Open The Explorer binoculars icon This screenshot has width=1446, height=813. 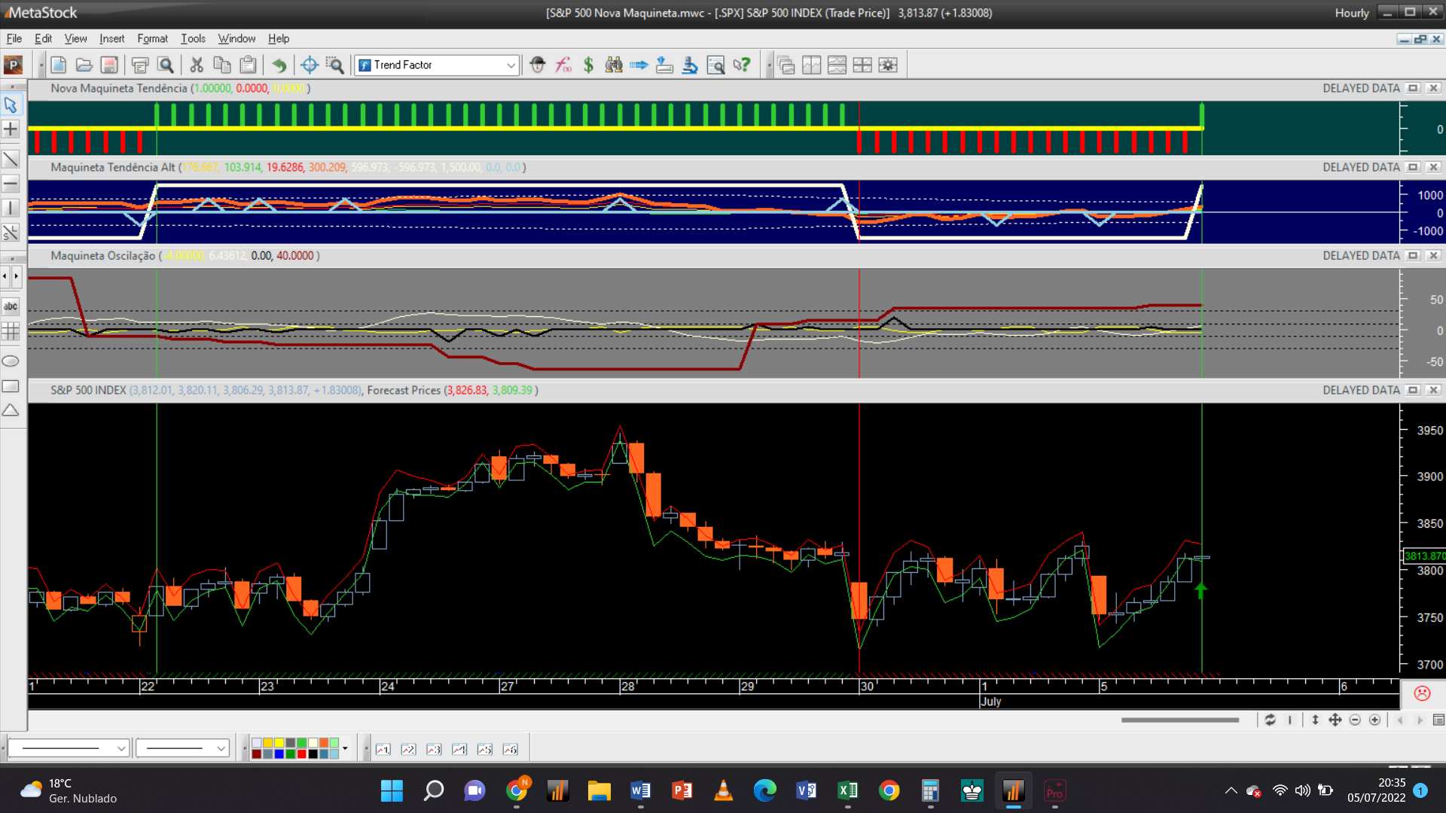point(614,65)
